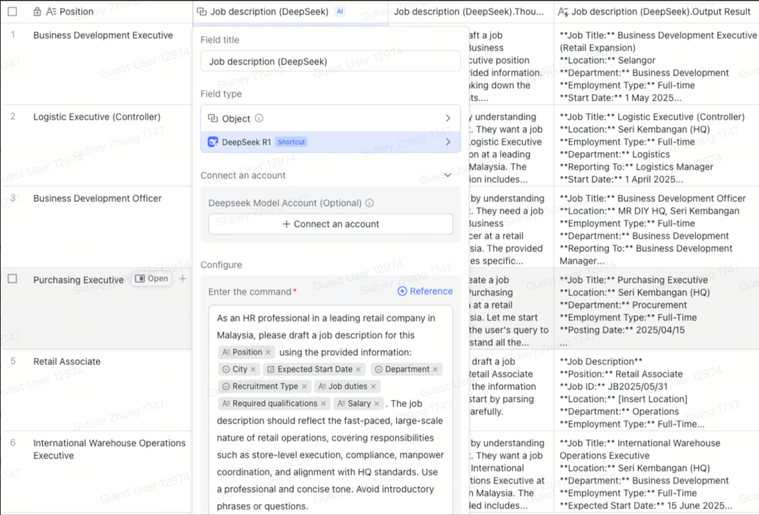
Task: Click the Recruitment Type tag
Action: coord(265,387)
